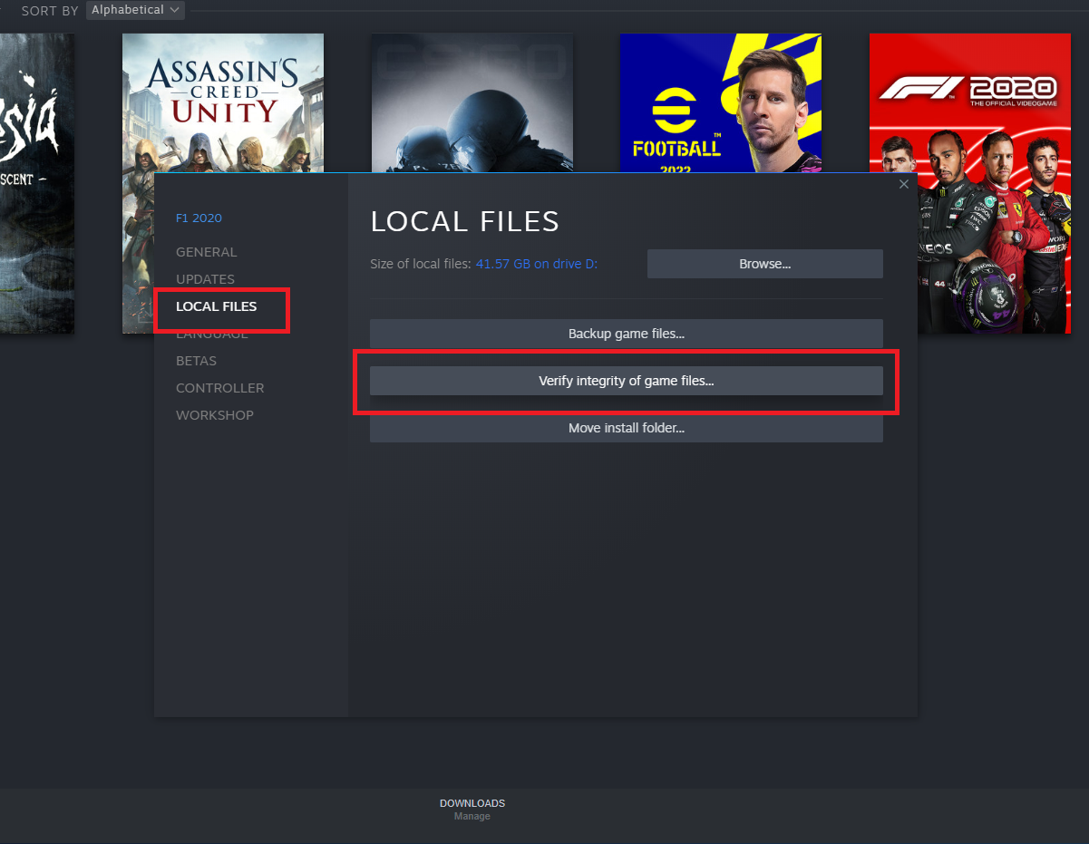This screenshot has height=844, width=1089.
Task: Click the Browse... button
Action: coord(764,264)
